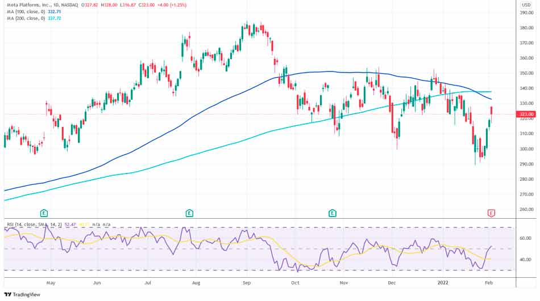Image resolution: width=540 pixels, height=301 pixels.
Task: Click the green earnings marker near August
Action: (189, 213)
